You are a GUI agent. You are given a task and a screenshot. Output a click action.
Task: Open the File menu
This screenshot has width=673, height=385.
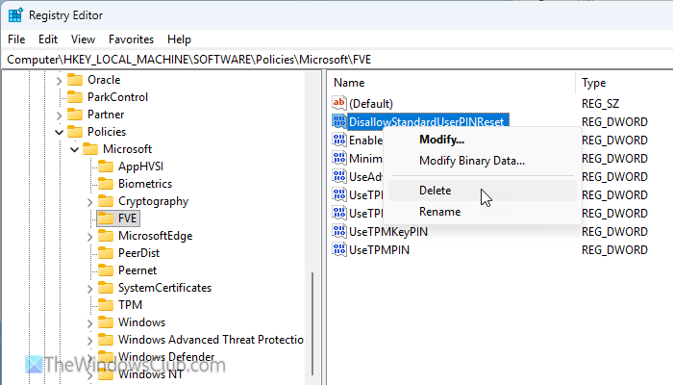pos(16,39)
